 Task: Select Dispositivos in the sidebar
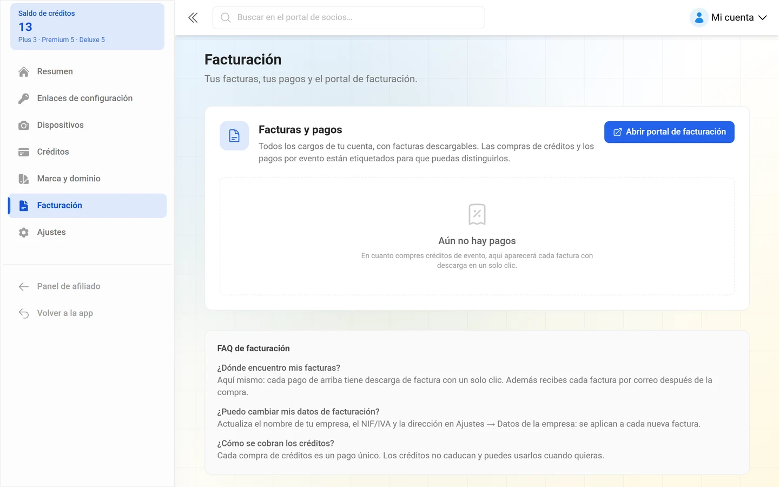pos(87,125)
